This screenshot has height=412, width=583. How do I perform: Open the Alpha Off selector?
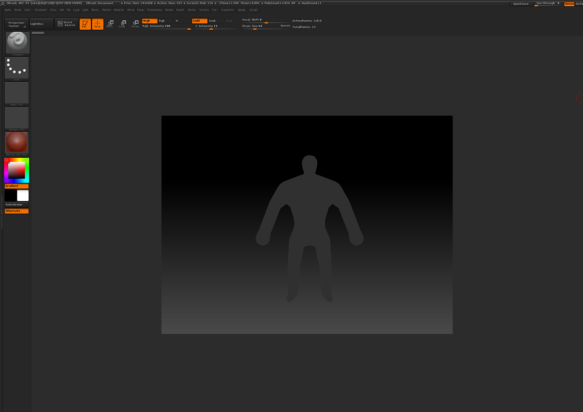17,93
